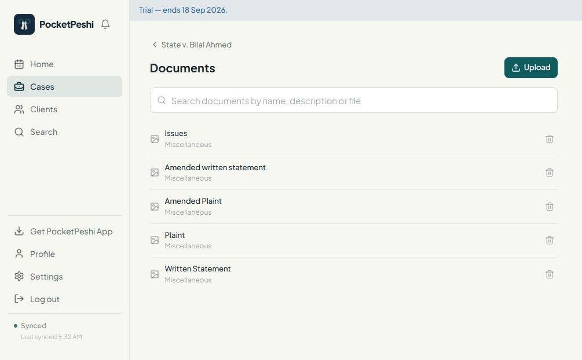Viewport: 582px width, 360px height.
Task: Open notifications bell icon
Action: click(x=105, y=24)
